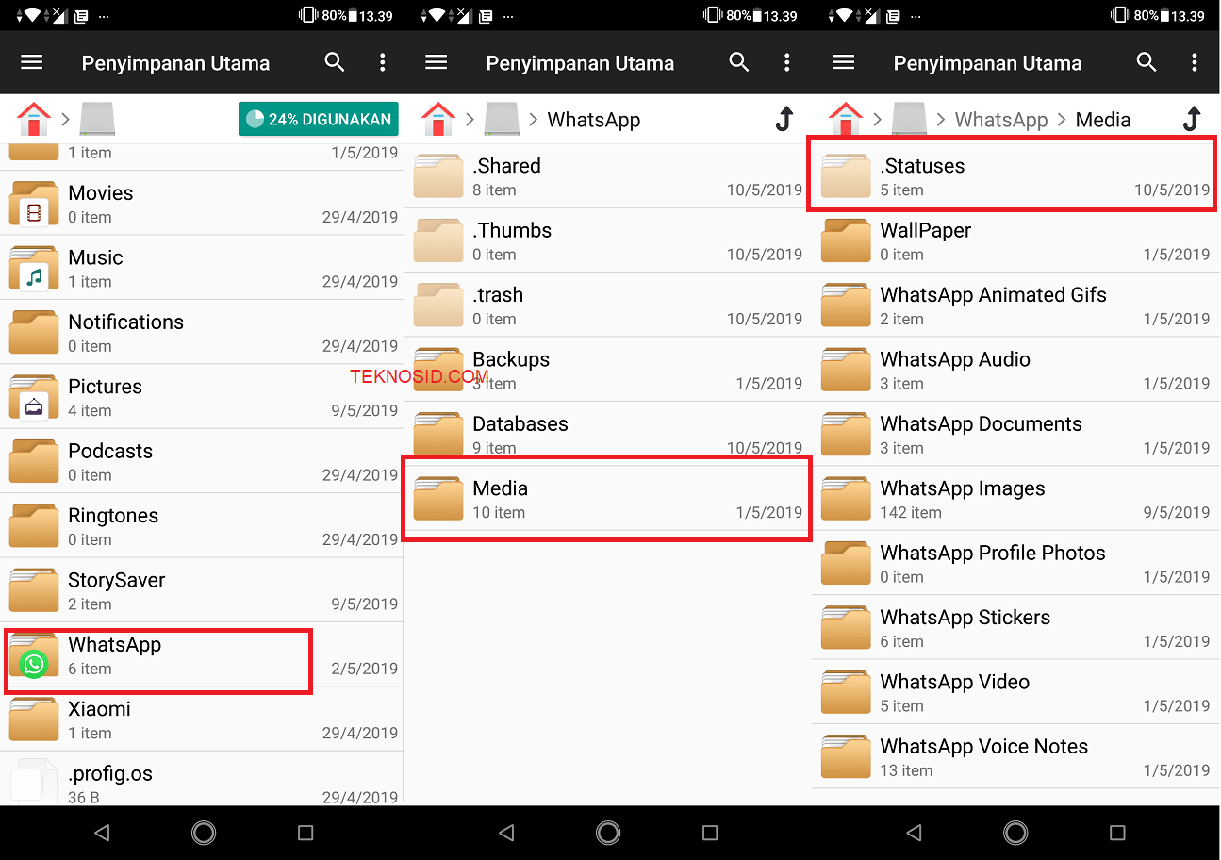Open the WhatsApp Documents folder
Screen dimensions: 1221x860
[1015, 435]
